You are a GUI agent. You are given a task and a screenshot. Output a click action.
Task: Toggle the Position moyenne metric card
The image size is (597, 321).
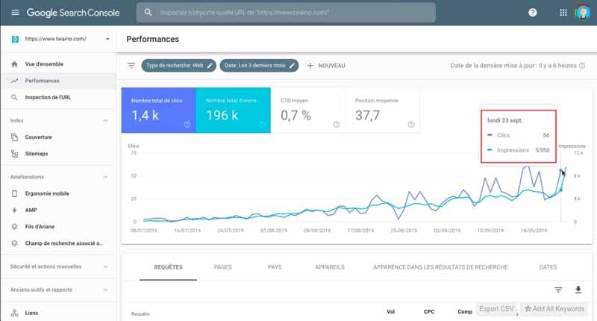[x=383, y=110]
